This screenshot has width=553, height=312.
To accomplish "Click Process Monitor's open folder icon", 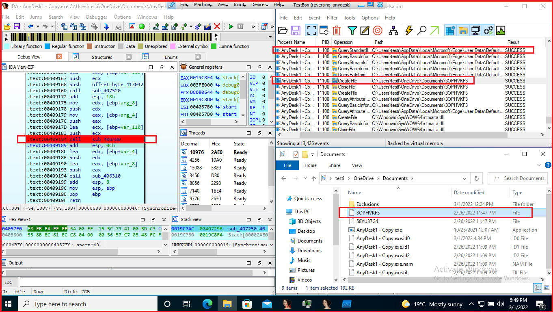I will 283,30.
